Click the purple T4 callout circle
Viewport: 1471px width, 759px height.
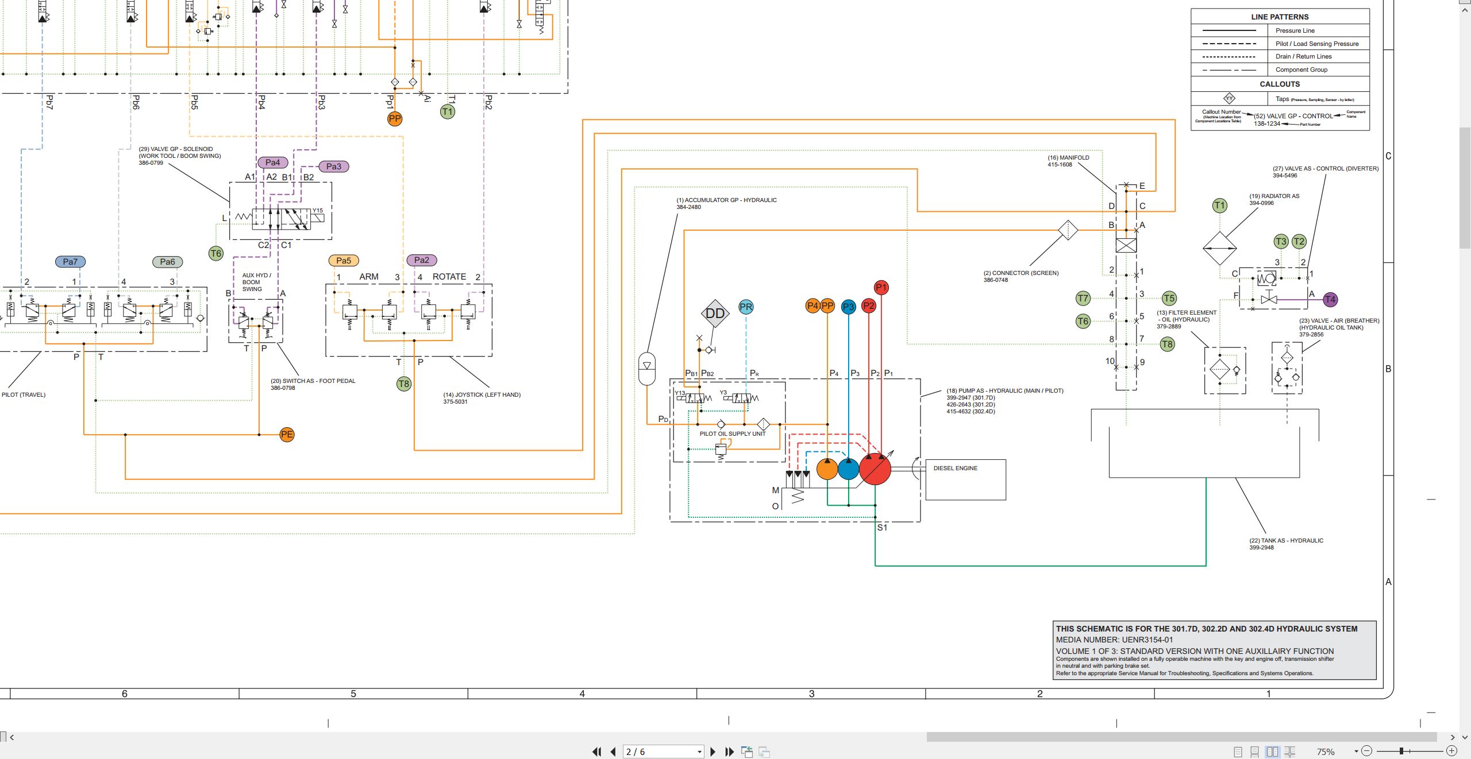[1330, 299]
